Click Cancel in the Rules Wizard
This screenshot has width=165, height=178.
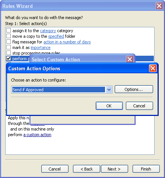pos(55,169)
